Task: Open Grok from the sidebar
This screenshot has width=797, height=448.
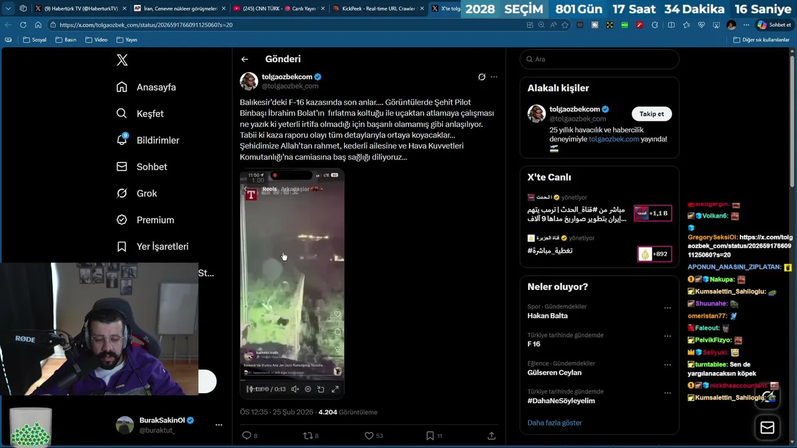Action: coord(137,194)
